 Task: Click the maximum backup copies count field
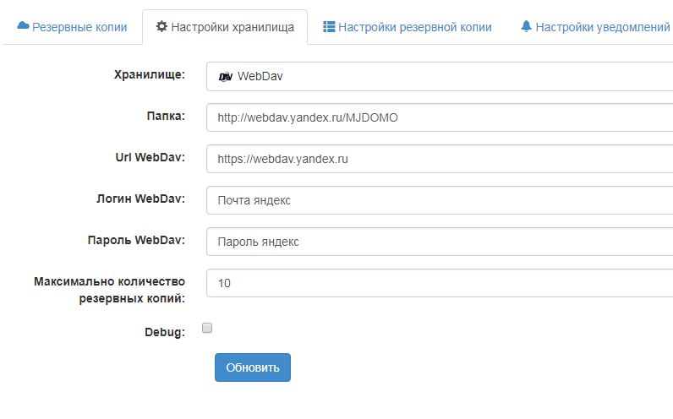(x=440, y=283)
